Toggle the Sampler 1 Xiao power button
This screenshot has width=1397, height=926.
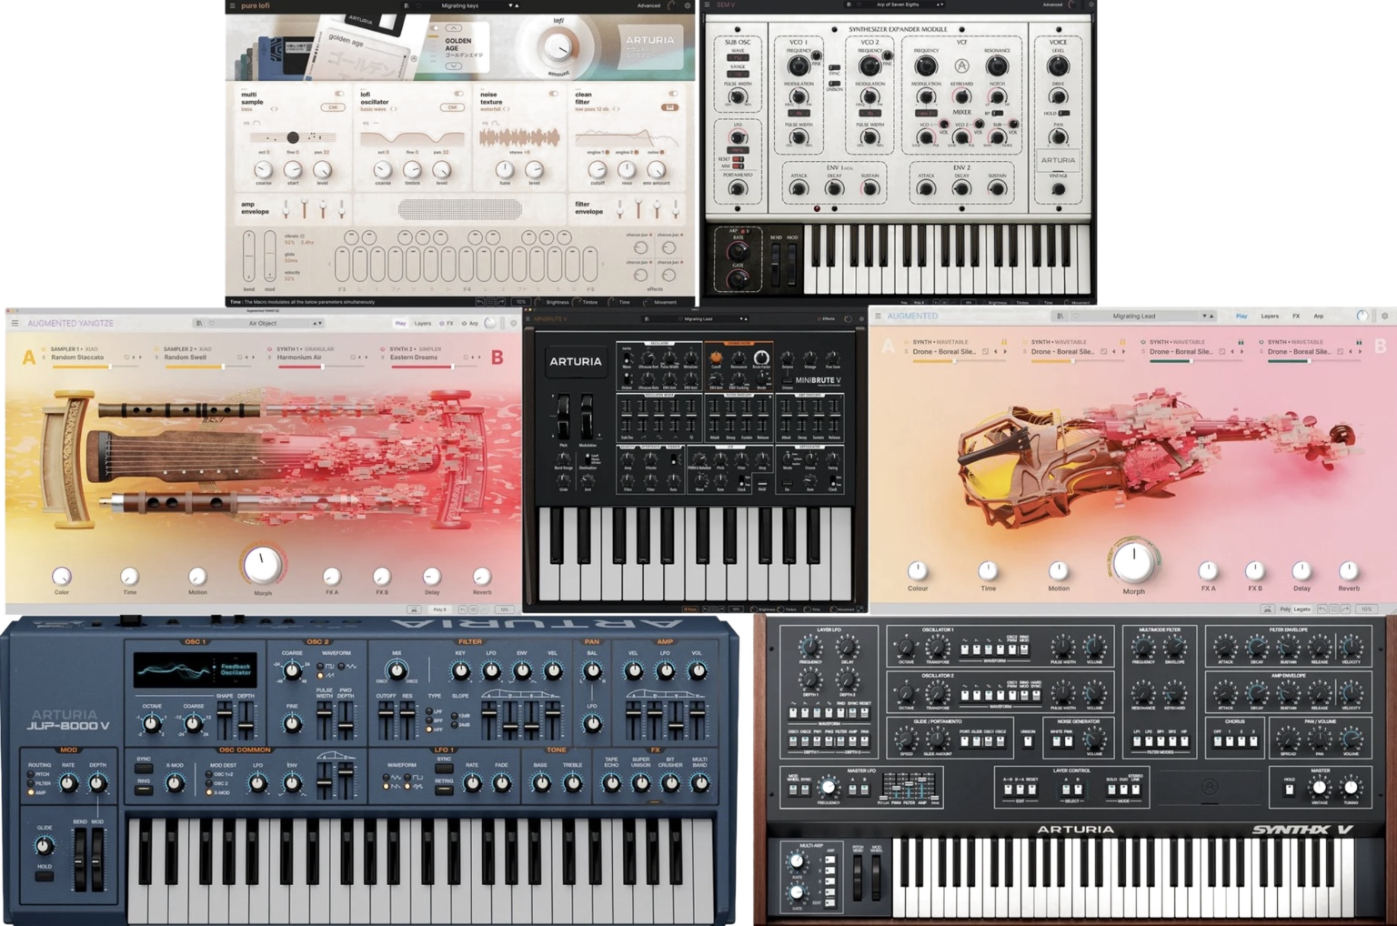coord(44,349)
